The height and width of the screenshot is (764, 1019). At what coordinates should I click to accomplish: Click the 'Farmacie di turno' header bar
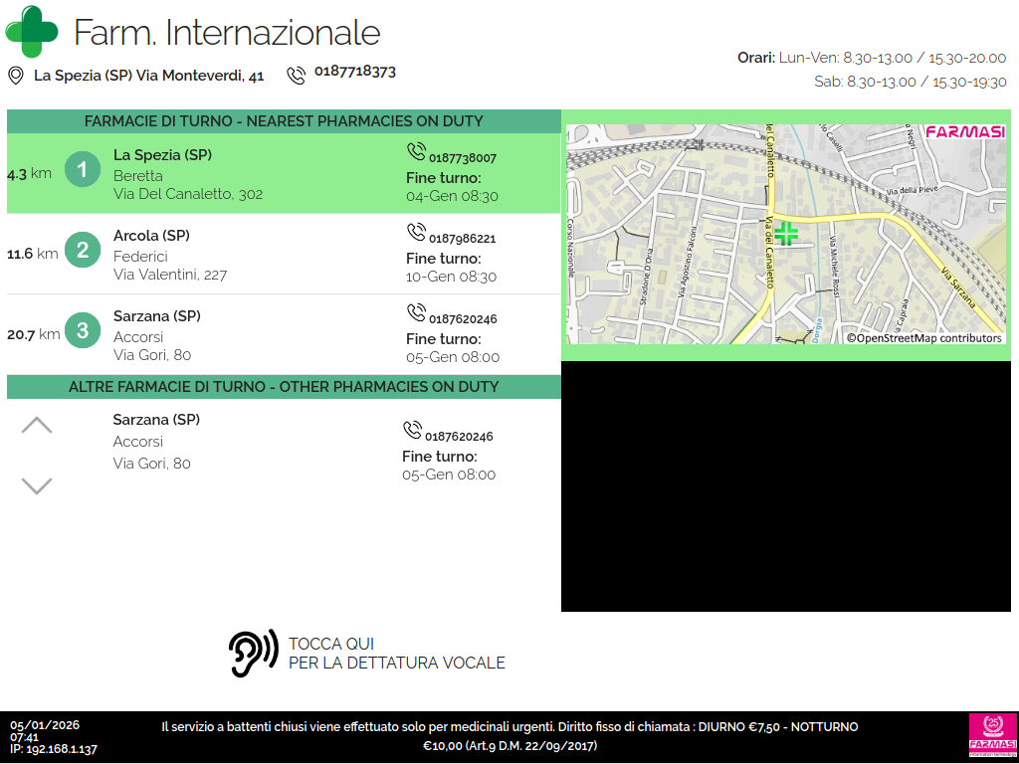[x=284, y=121]
